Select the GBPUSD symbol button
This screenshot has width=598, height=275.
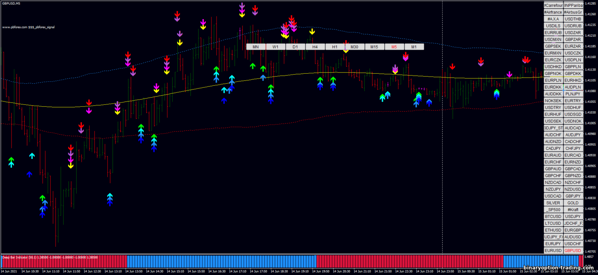(x=573, y=250)
